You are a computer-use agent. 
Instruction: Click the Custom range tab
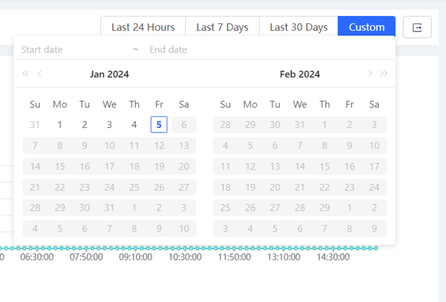point(367,28)
